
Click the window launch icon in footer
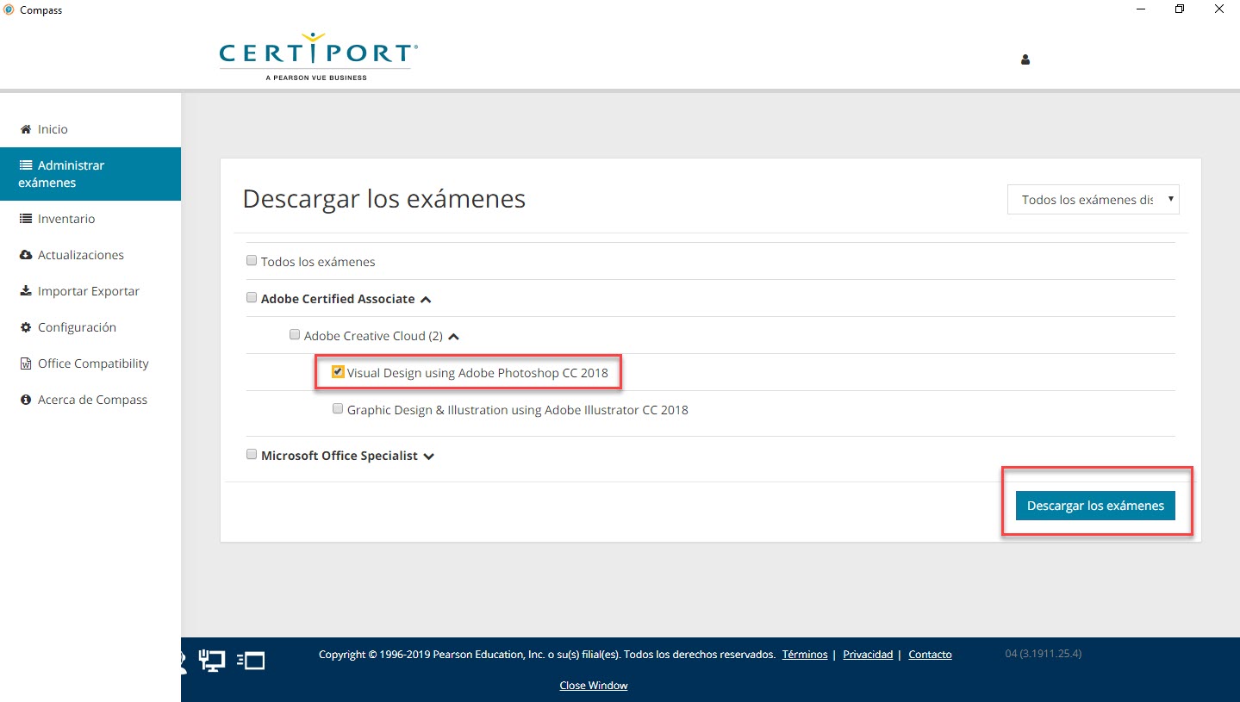click(251, 661)
